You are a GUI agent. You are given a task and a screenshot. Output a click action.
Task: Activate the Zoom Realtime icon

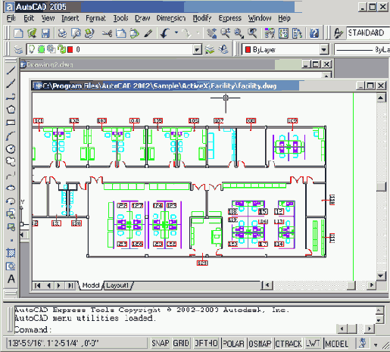225,33
